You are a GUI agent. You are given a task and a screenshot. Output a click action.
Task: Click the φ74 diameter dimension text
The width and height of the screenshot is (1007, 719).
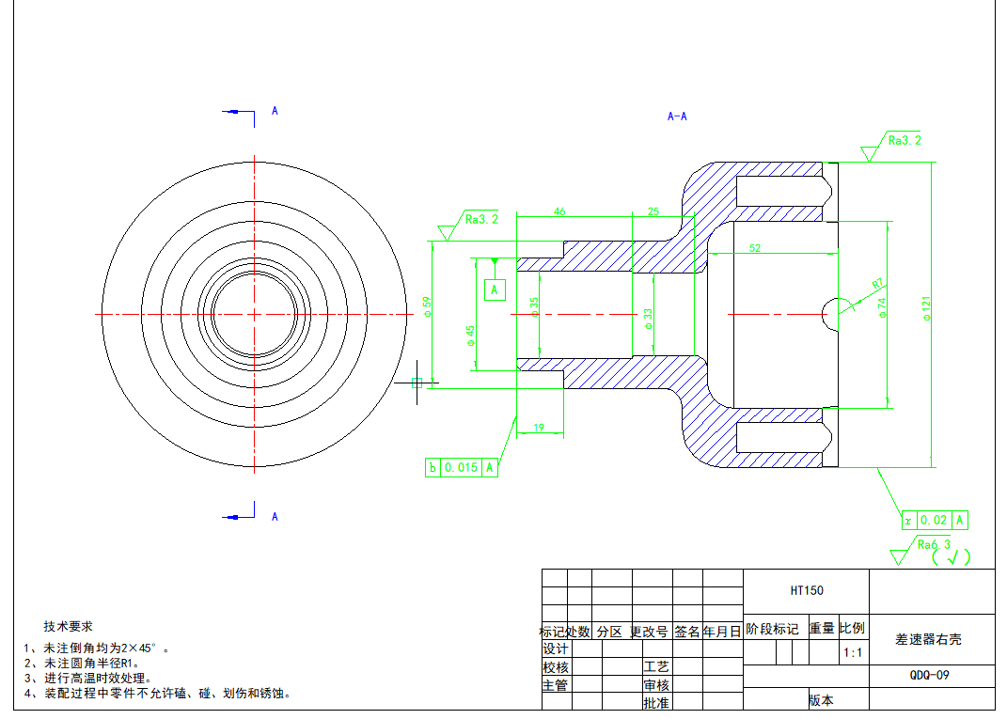pyautogui.click(x=882, y=309)
